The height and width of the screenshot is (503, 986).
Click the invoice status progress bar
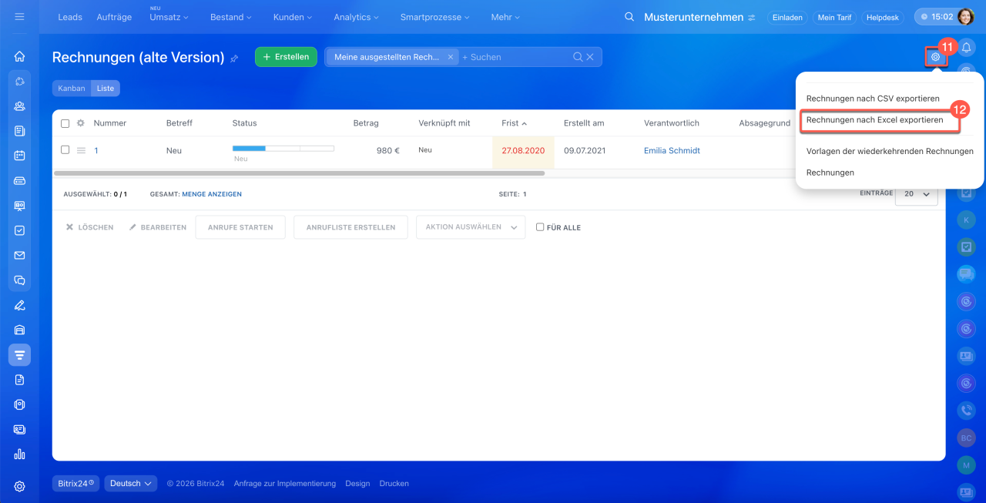[x=283, y=148]
